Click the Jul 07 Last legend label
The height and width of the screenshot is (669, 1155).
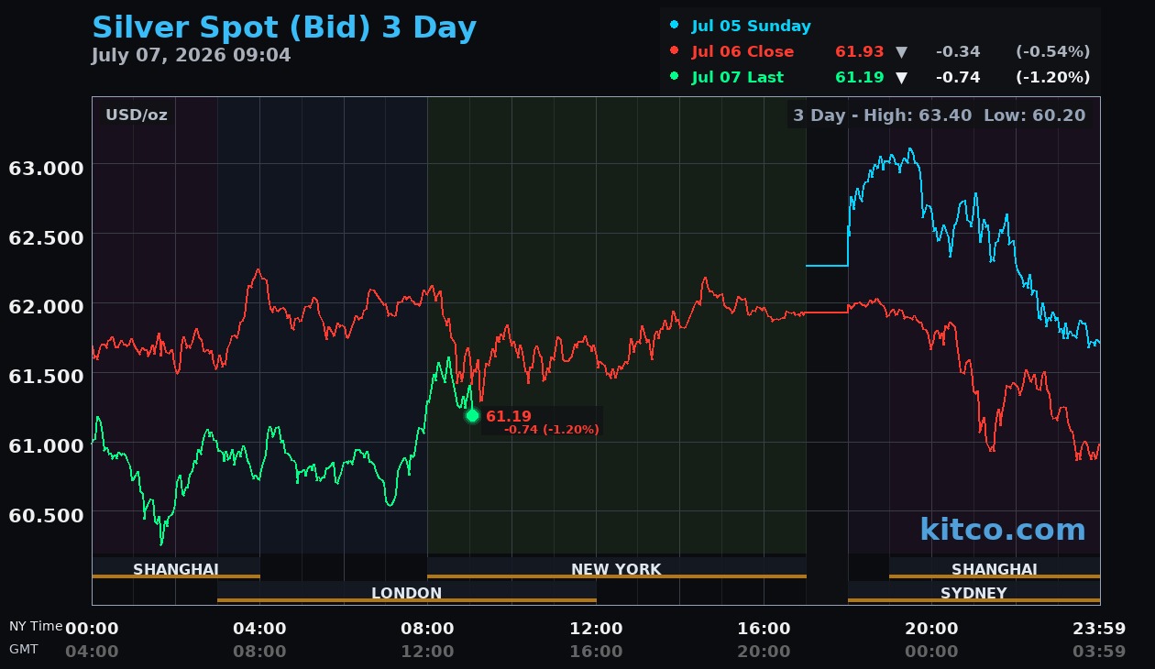[738, 78]
